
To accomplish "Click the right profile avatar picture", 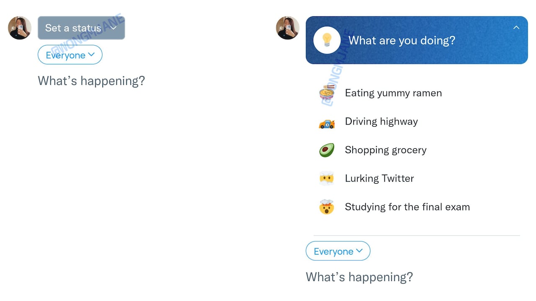I will point(288,28).
